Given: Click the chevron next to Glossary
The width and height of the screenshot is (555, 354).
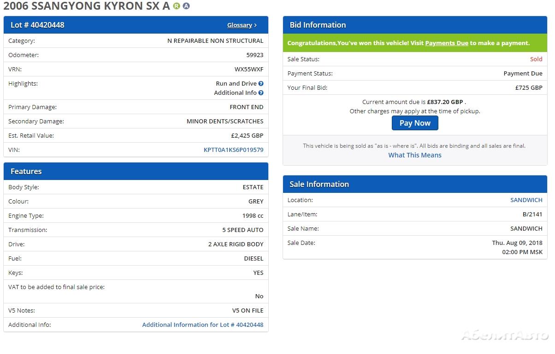Looking at the screenshot, I should coord(256,25).
